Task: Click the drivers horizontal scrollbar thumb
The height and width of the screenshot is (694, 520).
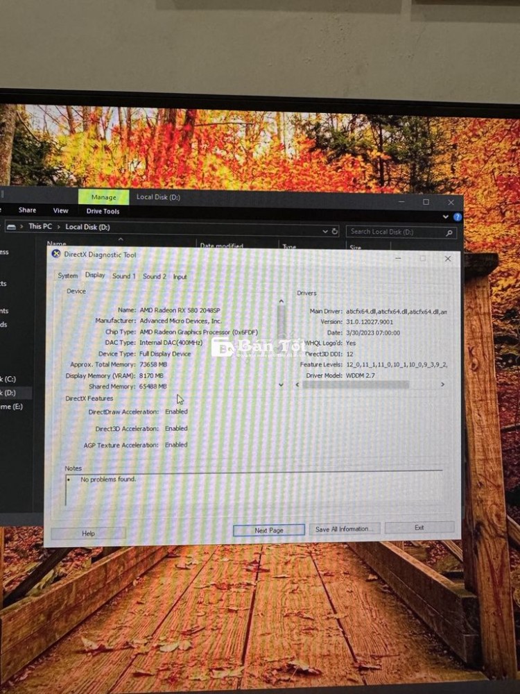Action: [355, 384]
